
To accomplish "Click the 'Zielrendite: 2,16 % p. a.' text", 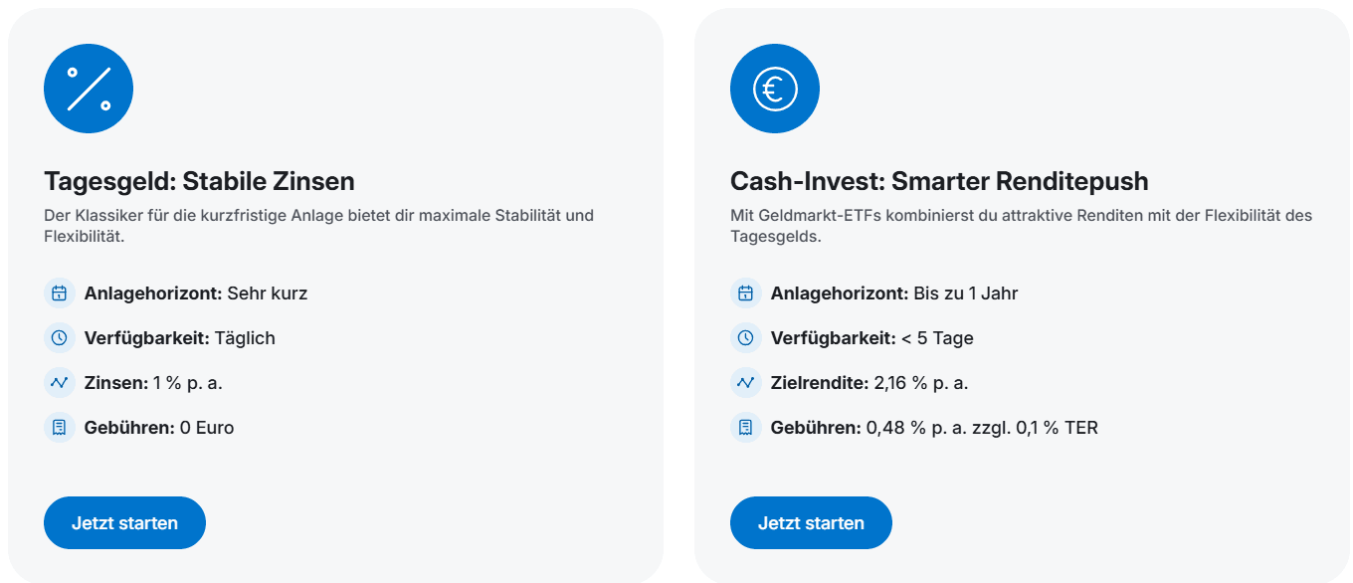I will [x=869, y=383].
